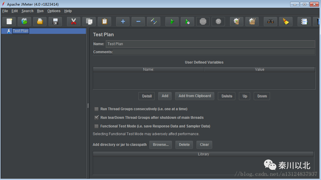Click the split pane divider handle
321x180 pixels.
point(88,105)
